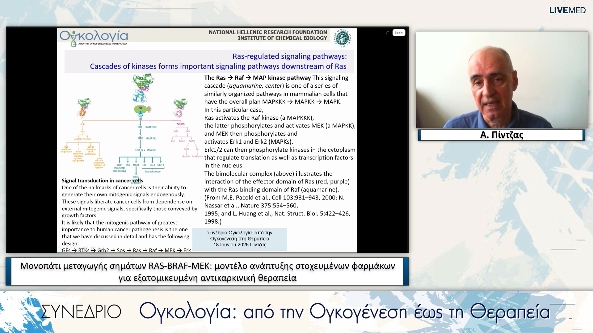Go to previous slide with slideshow arrow

[x=61, y=249]
